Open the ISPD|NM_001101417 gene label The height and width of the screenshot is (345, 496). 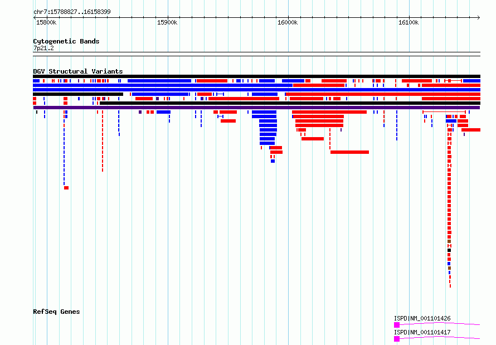pos(422,332)
